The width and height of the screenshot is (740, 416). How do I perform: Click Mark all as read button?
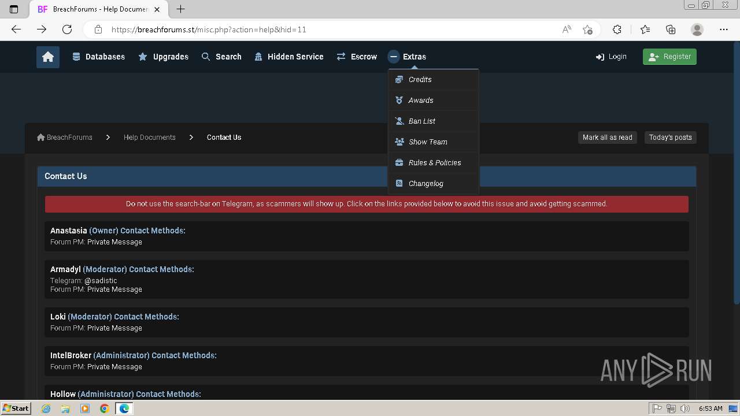[607, 138]
